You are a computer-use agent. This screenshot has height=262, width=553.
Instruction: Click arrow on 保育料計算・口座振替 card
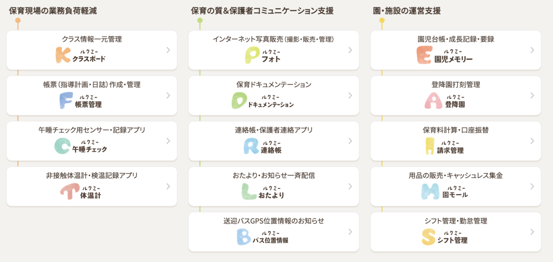pos(532,141)
